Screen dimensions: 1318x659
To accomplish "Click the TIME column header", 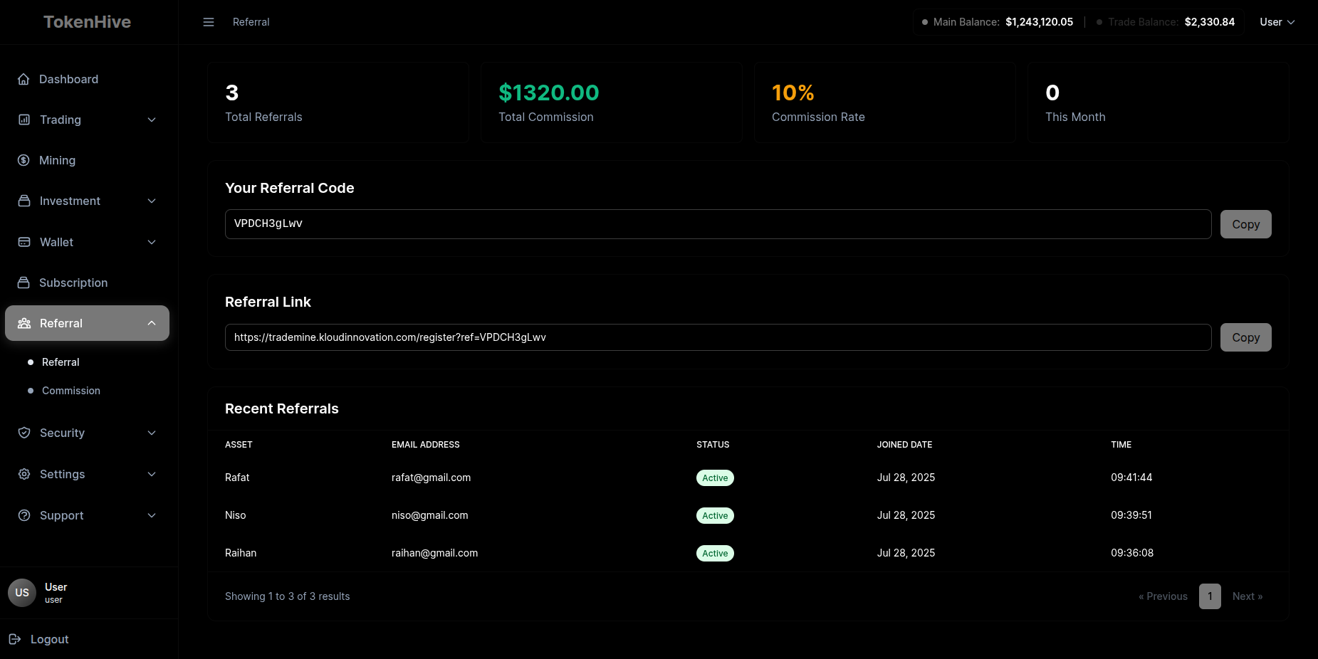I will tap(1121, 445).
